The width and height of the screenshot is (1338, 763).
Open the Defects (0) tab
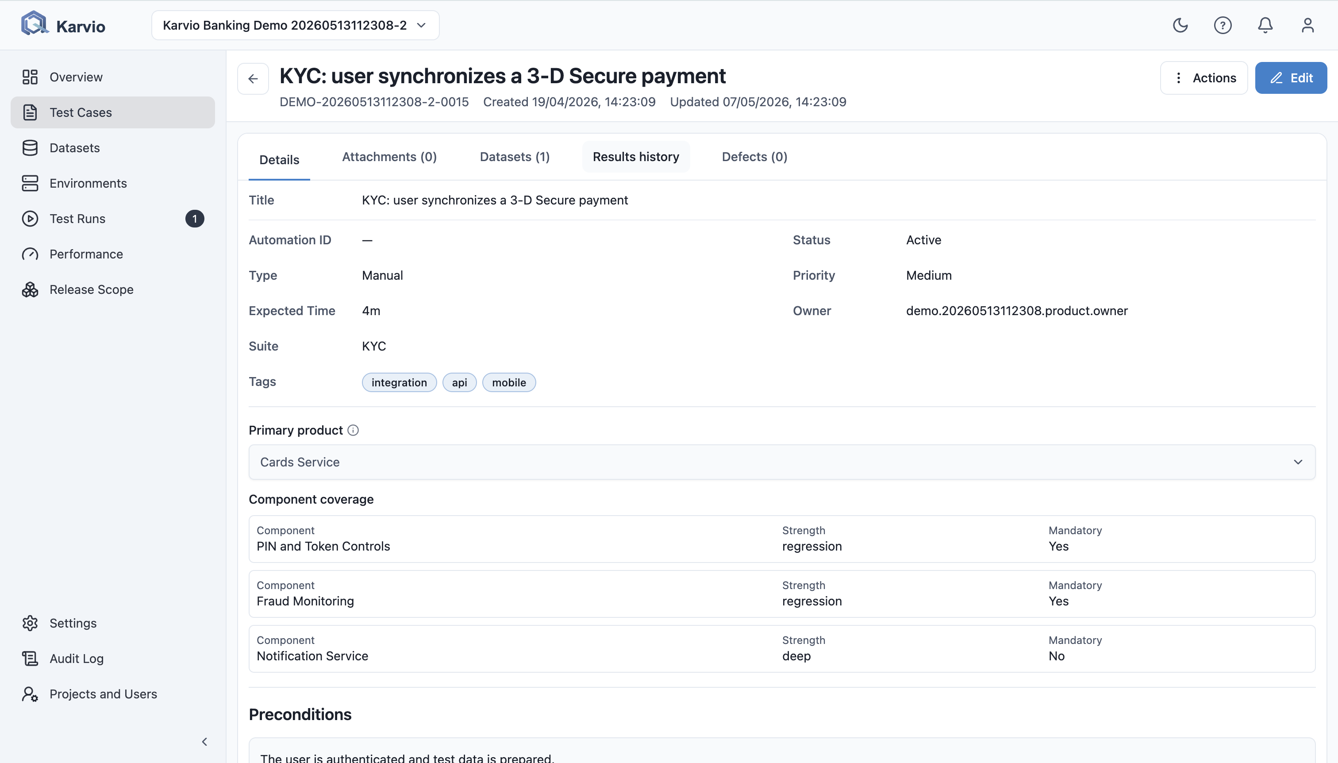754,157
